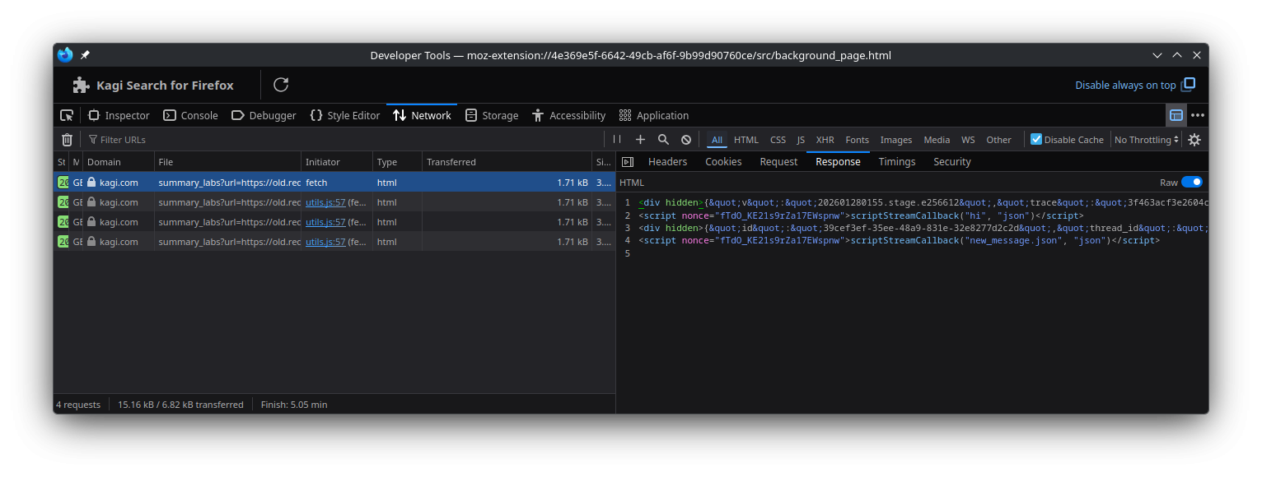Open request blocking panel icon
Screen dimensions: 1262x477
(x=686, y=140)
